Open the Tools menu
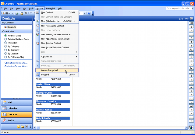This screenshot has width=195, height=135. click(31, 9)
